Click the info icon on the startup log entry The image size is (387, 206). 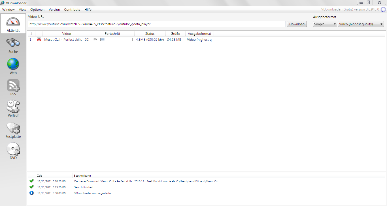pos(31,193)
